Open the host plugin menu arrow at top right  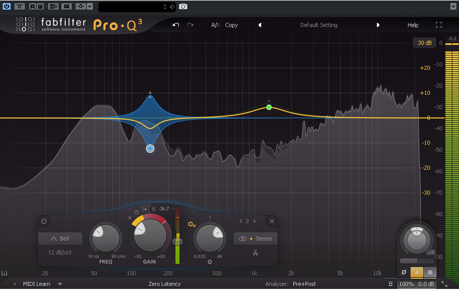click(x=453, y=7)
